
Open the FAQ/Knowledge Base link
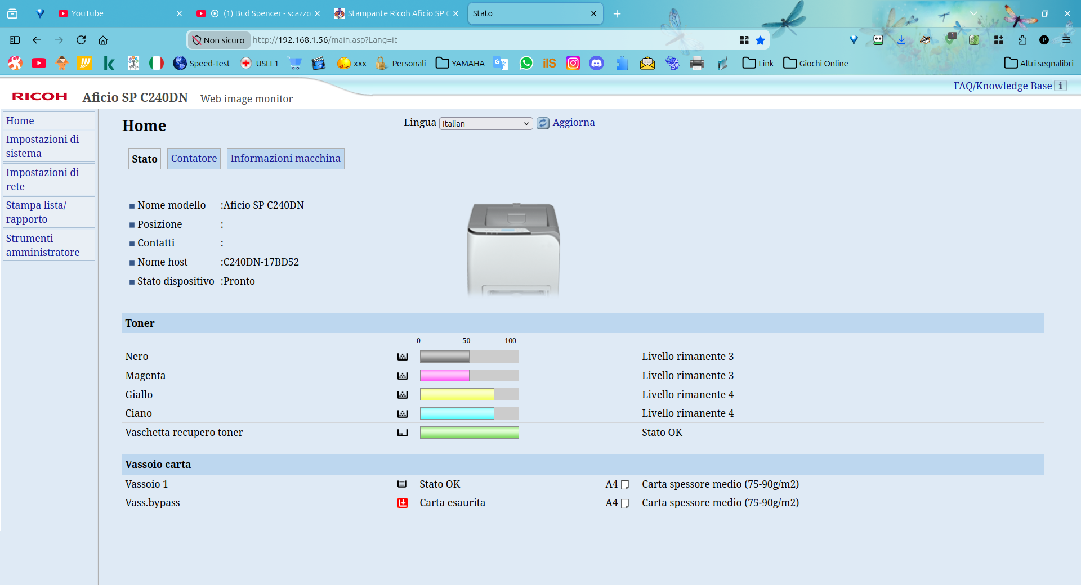pyautogui.click(x=1003, y=85)
